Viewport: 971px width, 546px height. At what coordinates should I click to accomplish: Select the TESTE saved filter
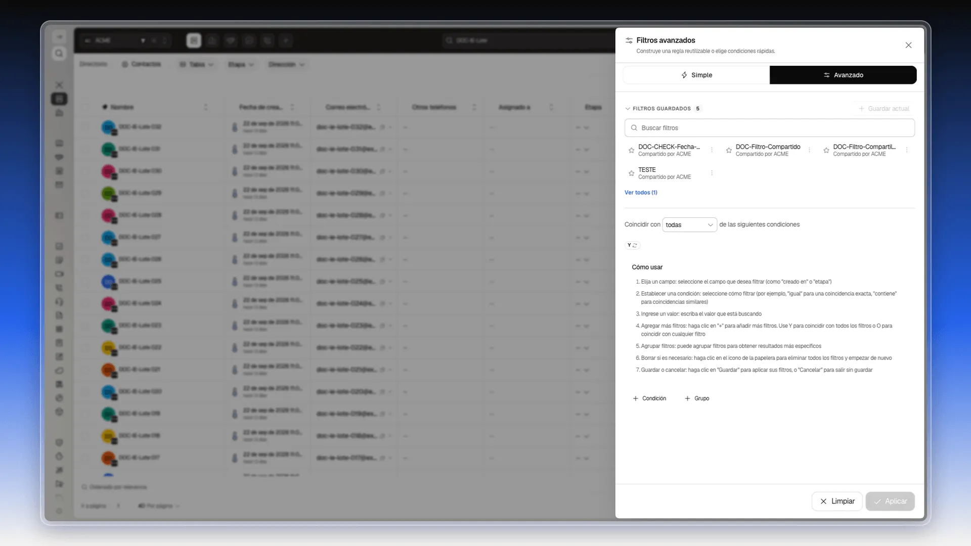(x=664, y=173)
